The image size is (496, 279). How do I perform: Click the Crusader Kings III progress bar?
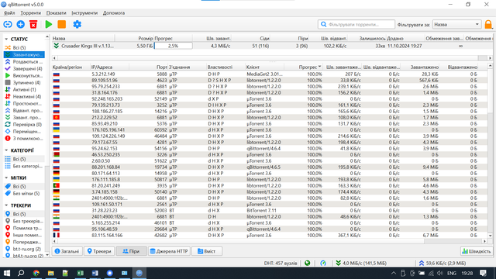coord(173,46)
